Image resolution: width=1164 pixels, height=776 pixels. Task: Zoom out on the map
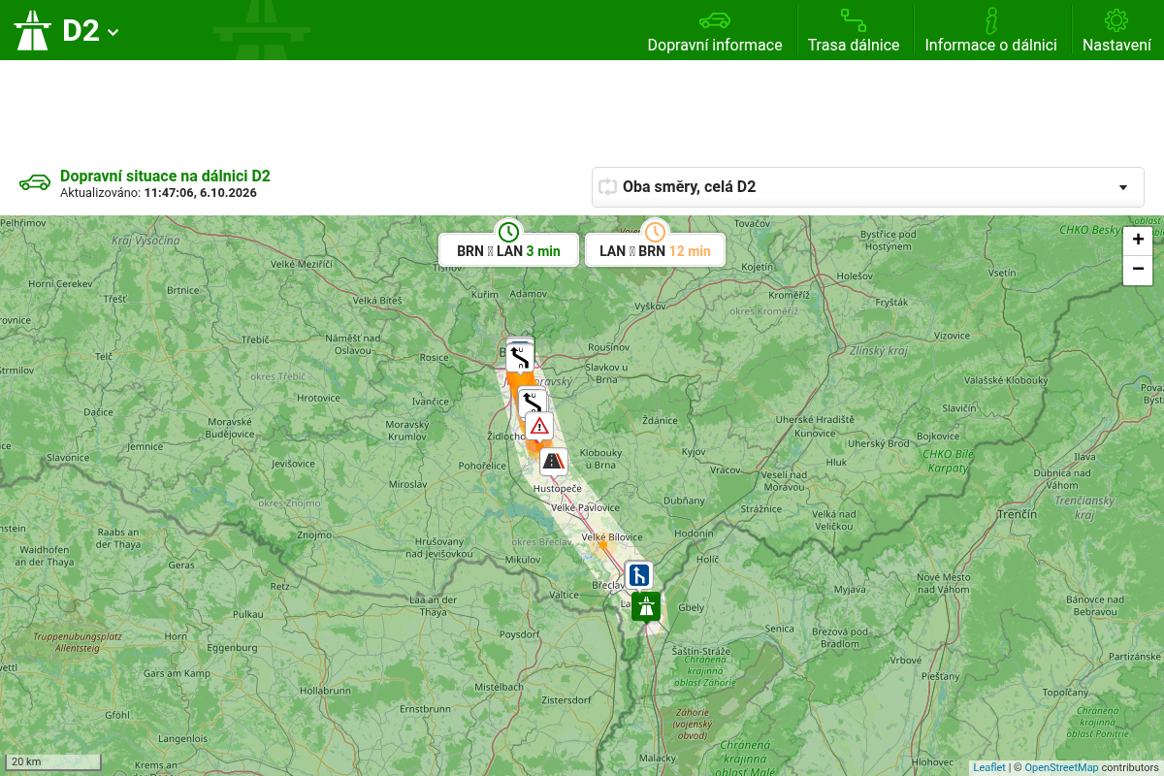tap(1138, 270)
